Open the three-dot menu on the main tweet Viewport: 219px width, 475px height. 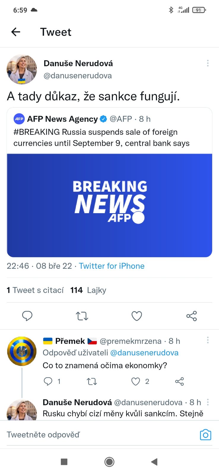208,63
